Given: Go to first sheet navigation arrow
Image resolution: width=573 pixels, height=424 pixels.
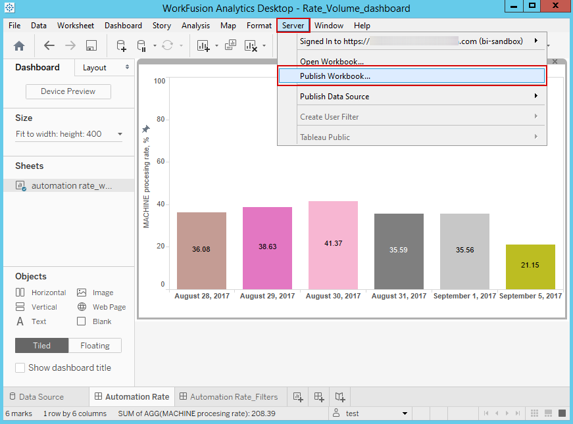Looking at the screenshot, I should tap(486, 413).
